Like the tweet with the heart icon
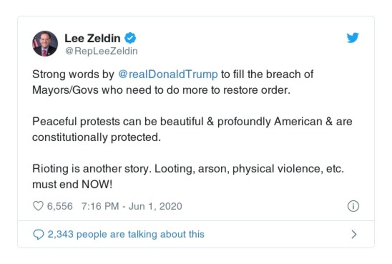This screenshot has width=392, height=264. [x=38, y=206]
